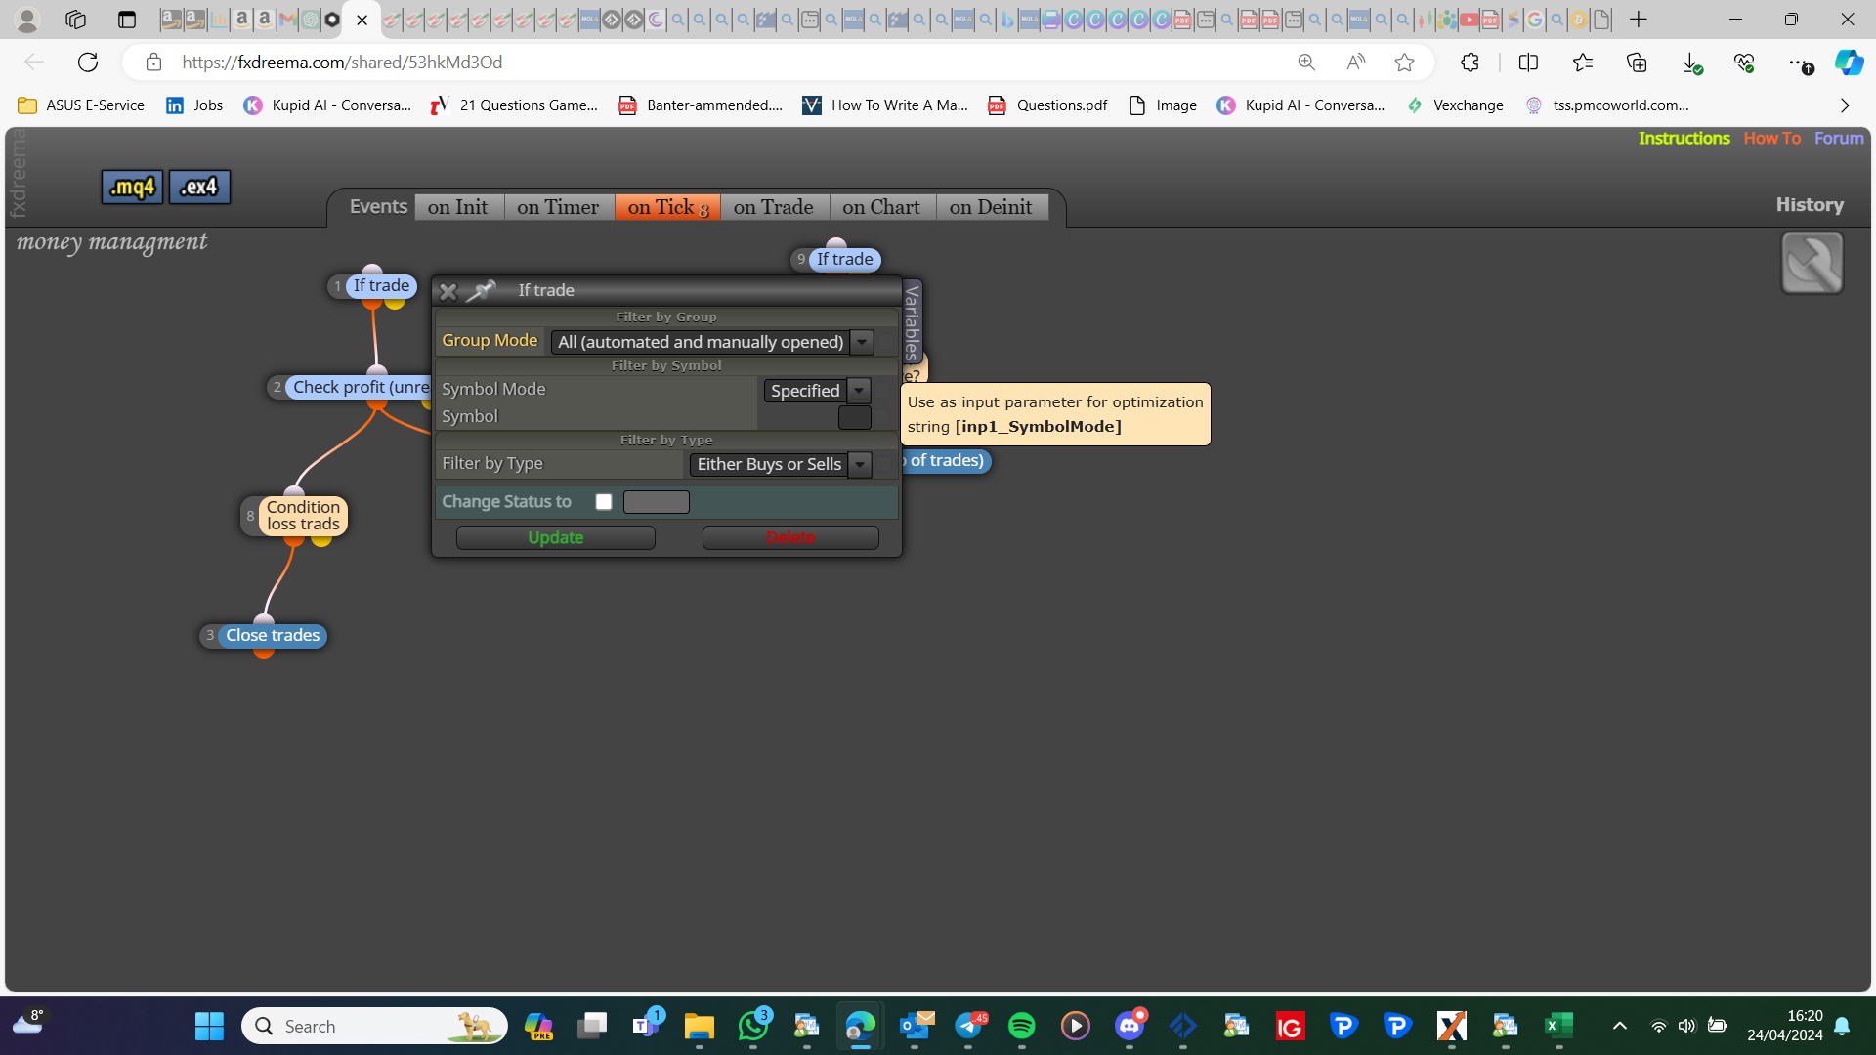Open browser Collections

pos(1637,63)
